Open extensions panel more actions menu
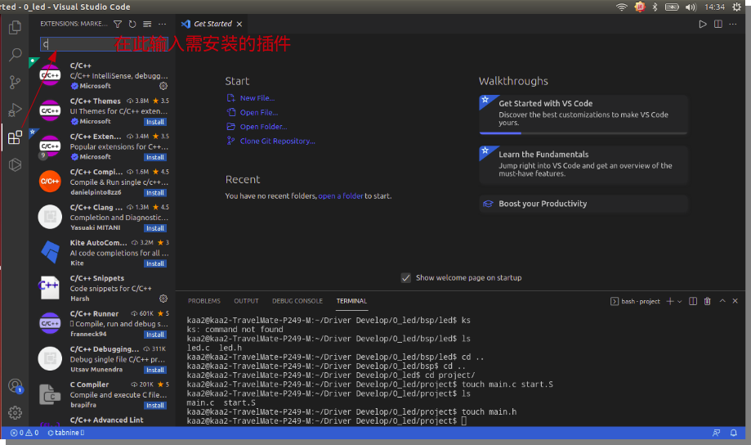The image size is (751, 445). (163, 24)
